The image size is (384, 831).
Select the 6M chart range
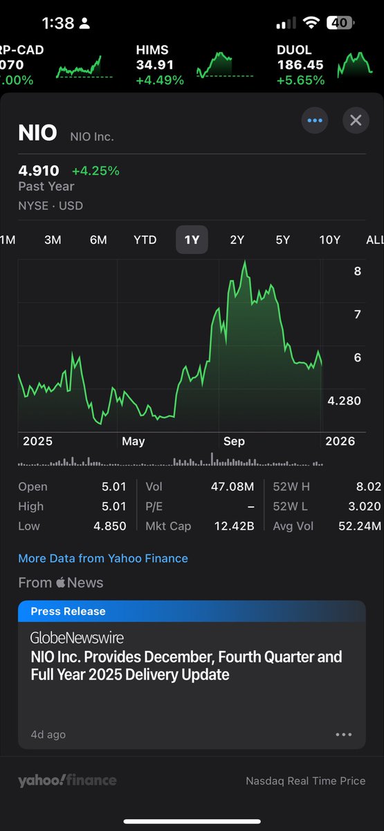[98, 240]
